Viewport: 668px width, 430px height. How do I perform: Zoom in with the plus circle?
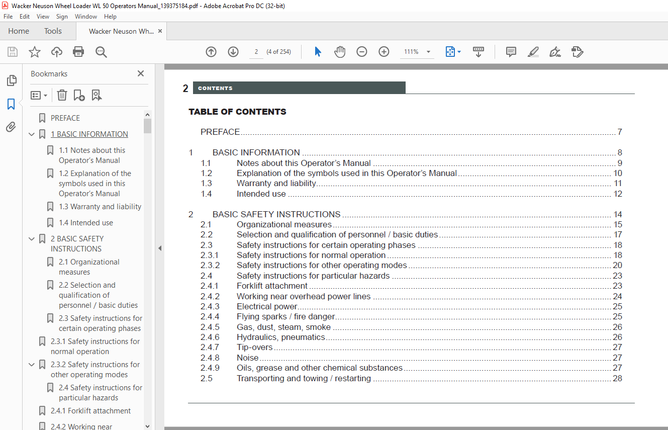384,52
